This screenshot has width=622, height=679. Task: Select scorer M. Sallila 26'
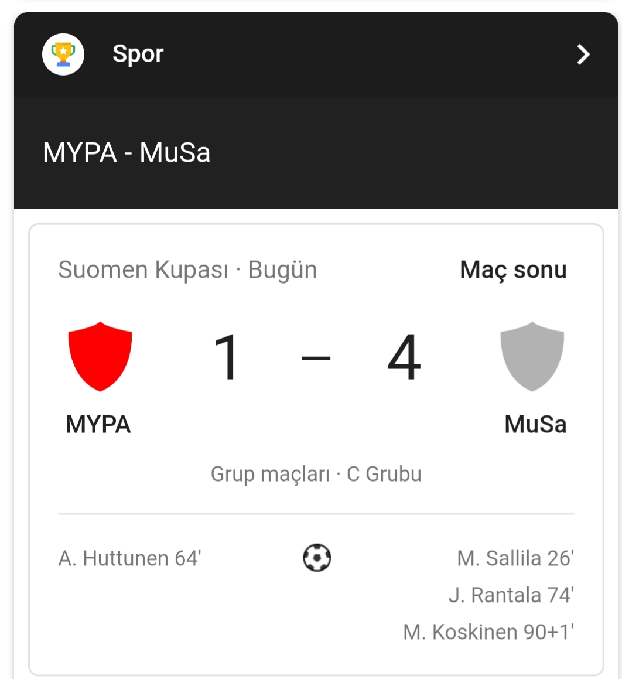point(515,558)
